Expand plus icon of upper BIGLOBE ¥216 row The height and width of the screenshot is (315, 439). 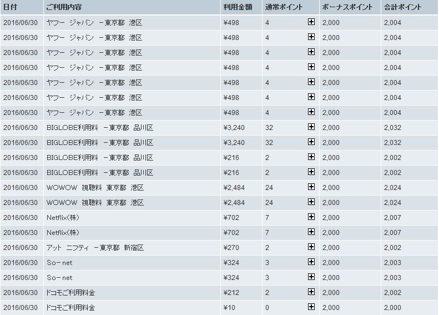311,157
